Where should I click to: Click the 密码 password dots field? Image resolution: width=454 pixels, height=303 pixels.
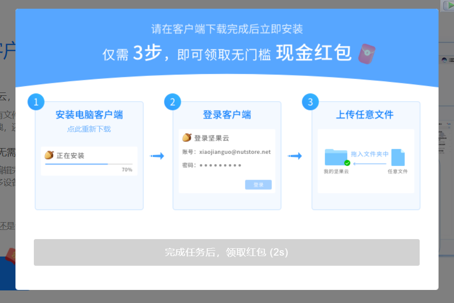click(x=212, y=165)
